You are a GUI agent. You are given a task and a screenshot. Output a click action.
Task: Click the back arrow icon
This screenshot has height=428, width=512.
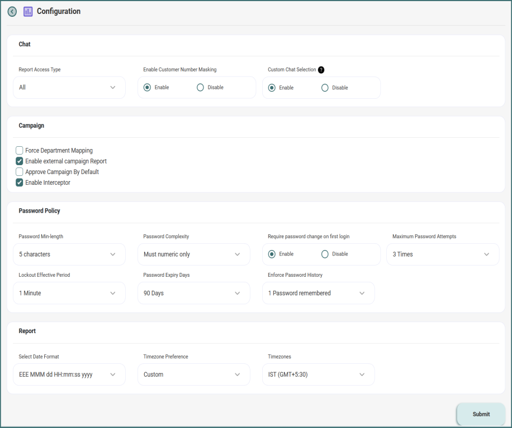12,11
